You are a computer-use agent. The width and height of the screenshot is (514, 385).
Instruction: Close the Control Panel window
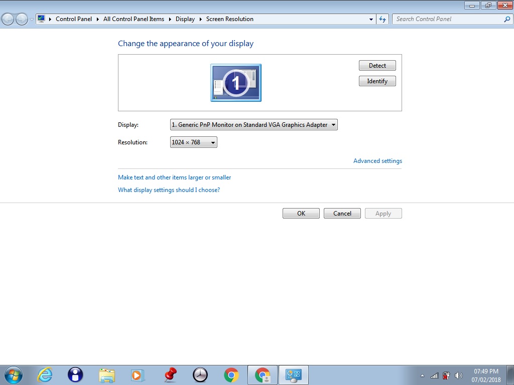coord(505,5)
